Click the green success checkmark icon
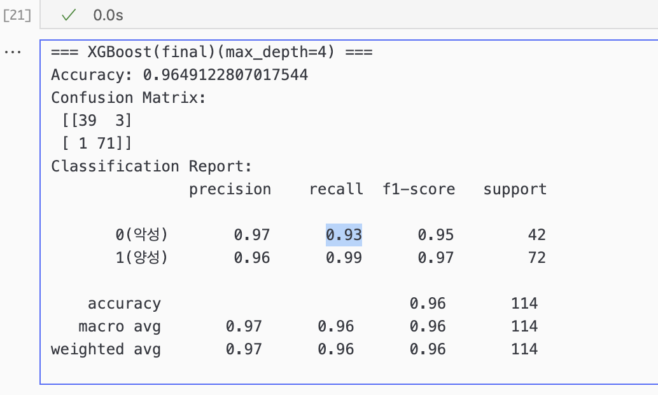The width and height of the screenshot is (658, 395). [x=68, y=15]
